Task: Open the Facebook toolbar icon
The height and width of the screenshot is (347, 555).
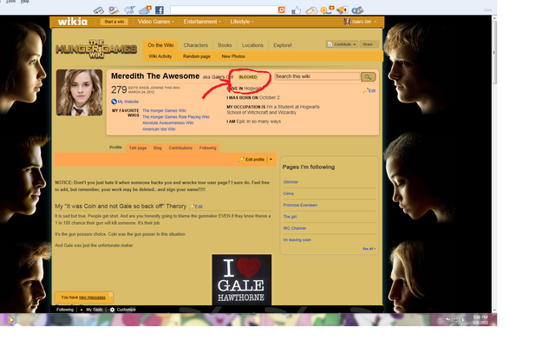Action: [160, 10]
